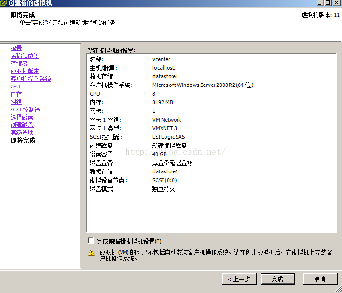342x293 pixels.
Task: Cancel the wizard with 取消
Action: point(320,279)
